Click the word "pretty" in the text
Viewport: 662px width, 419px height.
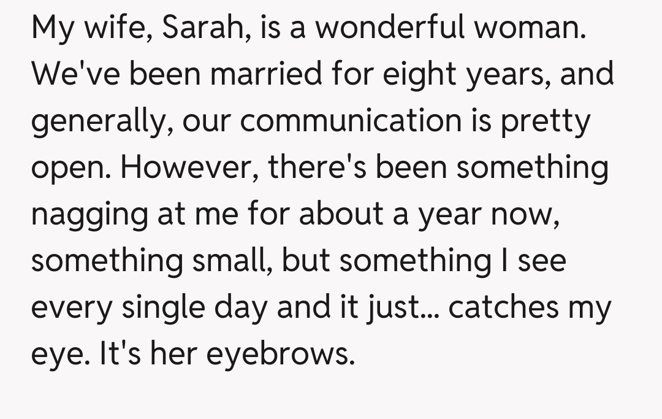pyautogui.click(x=545, y=121)
